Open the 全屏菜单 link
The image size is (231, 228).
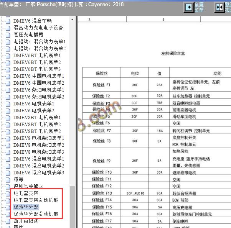[199, 7]
